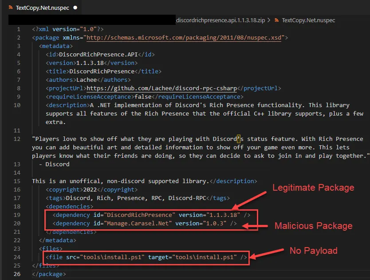Click the package xmlns tag on line 2
The image size is (370, 280).
point(160,38)
